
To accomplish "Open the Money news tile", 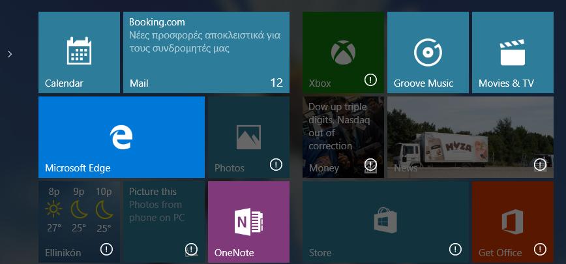I will 343,137.
